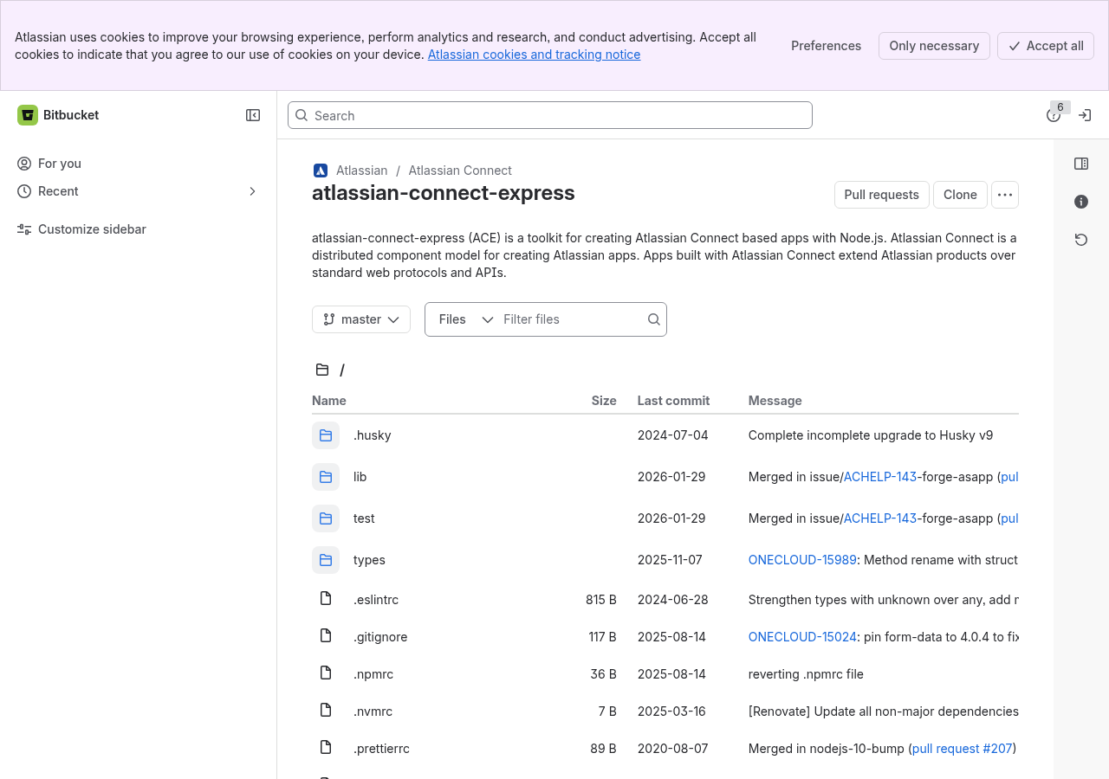The width and height of the screenshot is (1109, 779).
Task: Click the .husky folder icon
Action: (326, 435)
